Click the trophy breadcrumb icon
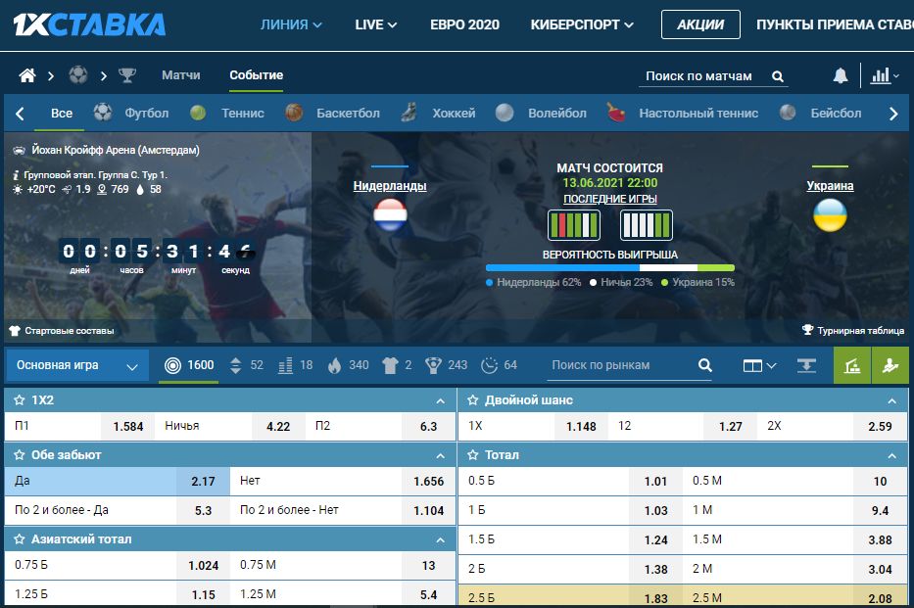This screenshot has height=608, width=914. [x=127, y=75]
